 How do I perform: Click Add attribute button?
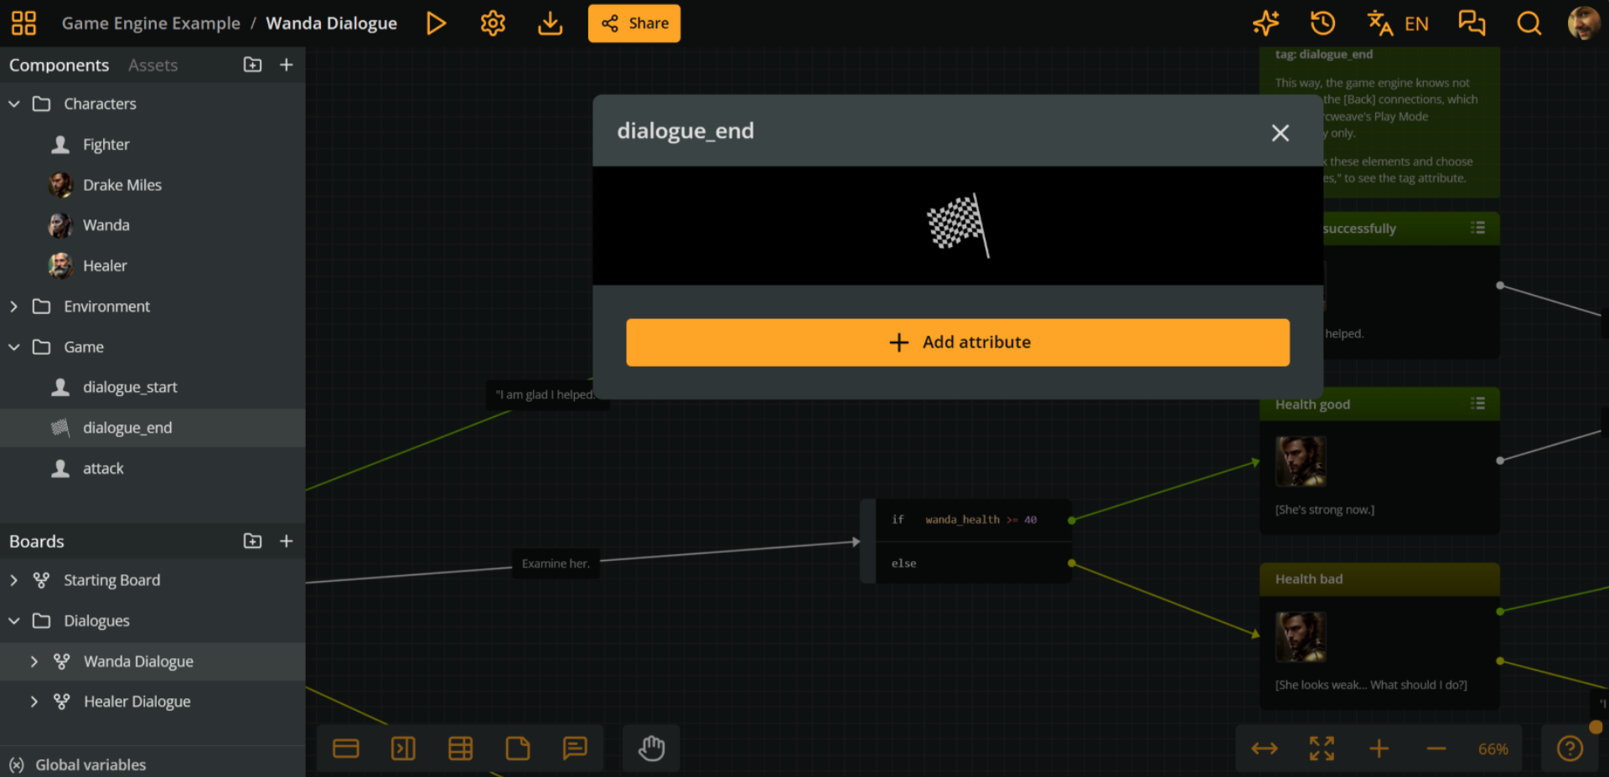958,342
